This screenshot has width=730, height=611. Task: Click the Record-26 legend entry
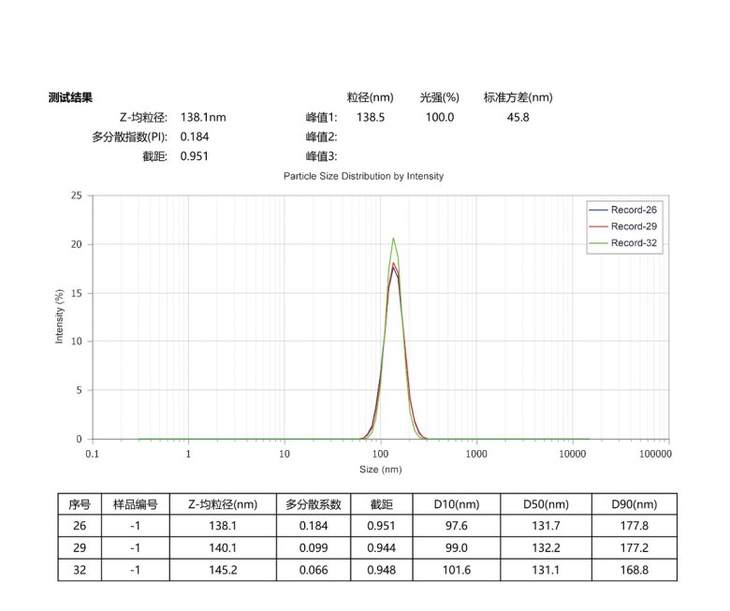tap(633, 210)
